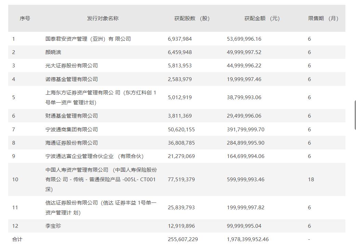Click share count 5,012,919
356x250 pixels.
coord(180,97)
